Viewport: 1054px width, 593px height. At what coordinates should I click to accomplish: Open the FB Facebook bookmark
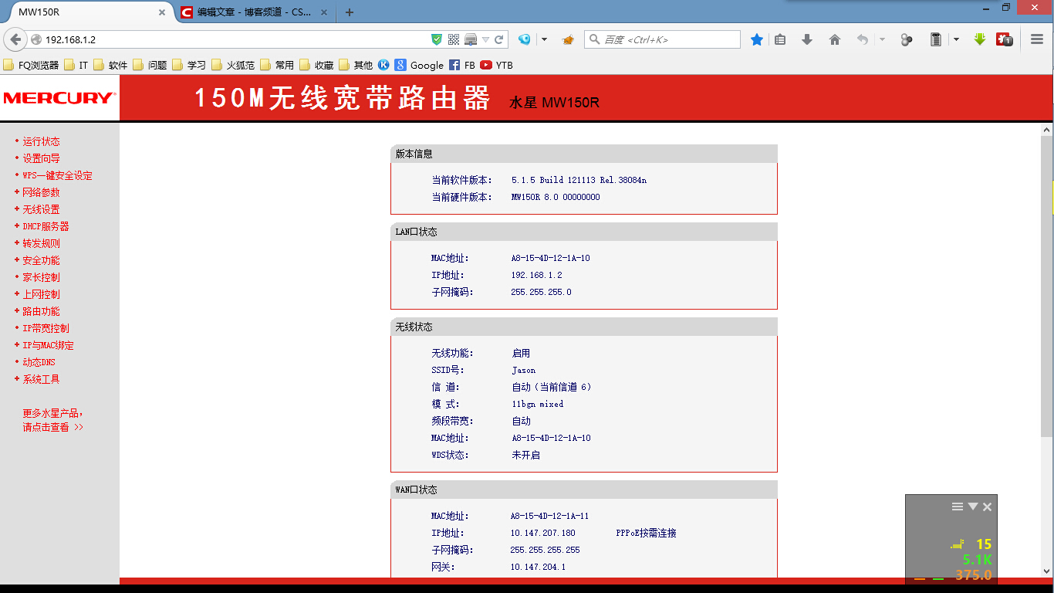[x=462, y=65]
